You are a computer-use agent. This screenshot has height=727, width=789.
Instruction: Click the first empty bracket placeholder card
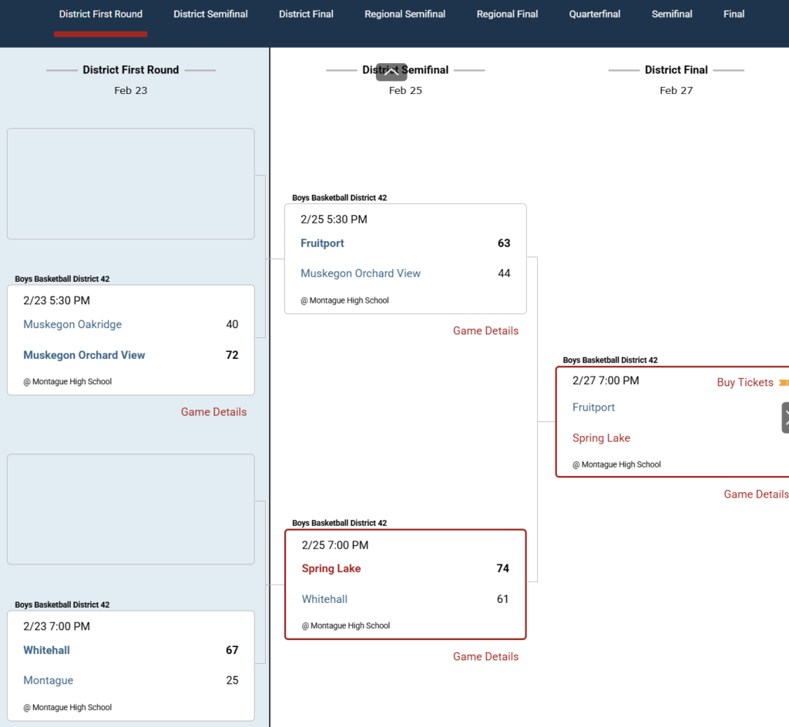131,183
